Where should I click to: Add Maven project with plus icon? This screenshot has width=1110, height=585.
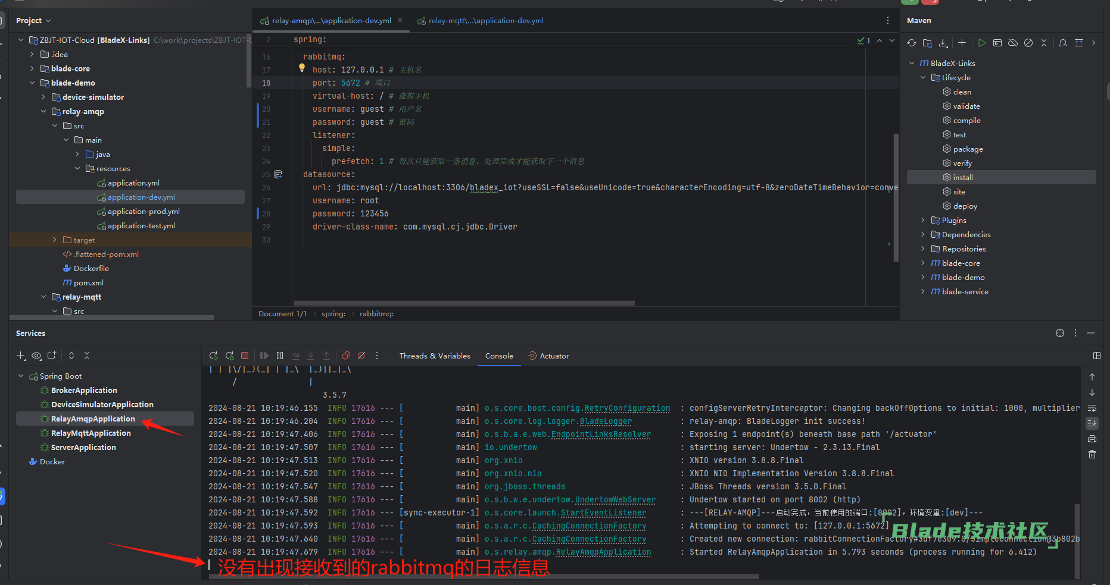pyautogui.click(x=962, y=43)
